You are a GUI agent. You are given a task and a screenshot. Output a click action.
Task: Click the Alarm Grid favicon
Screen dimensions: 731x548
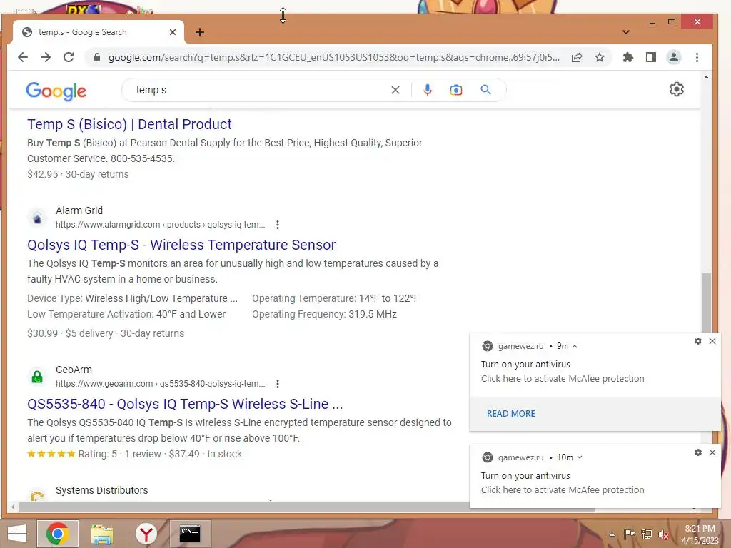coord(37,218)
